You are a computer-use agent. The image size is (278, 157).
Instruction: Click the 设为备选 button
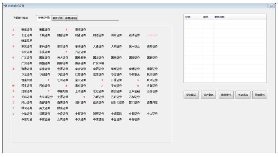coord(208,95)
